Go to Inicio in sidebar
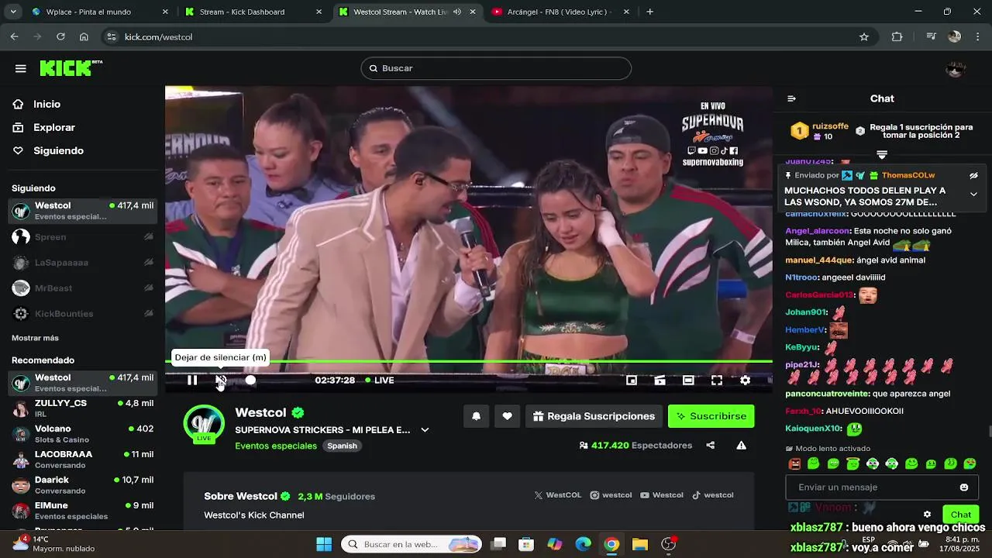This screenshot has width=992, height=558. pyautogui.click(x=46, y=104)
